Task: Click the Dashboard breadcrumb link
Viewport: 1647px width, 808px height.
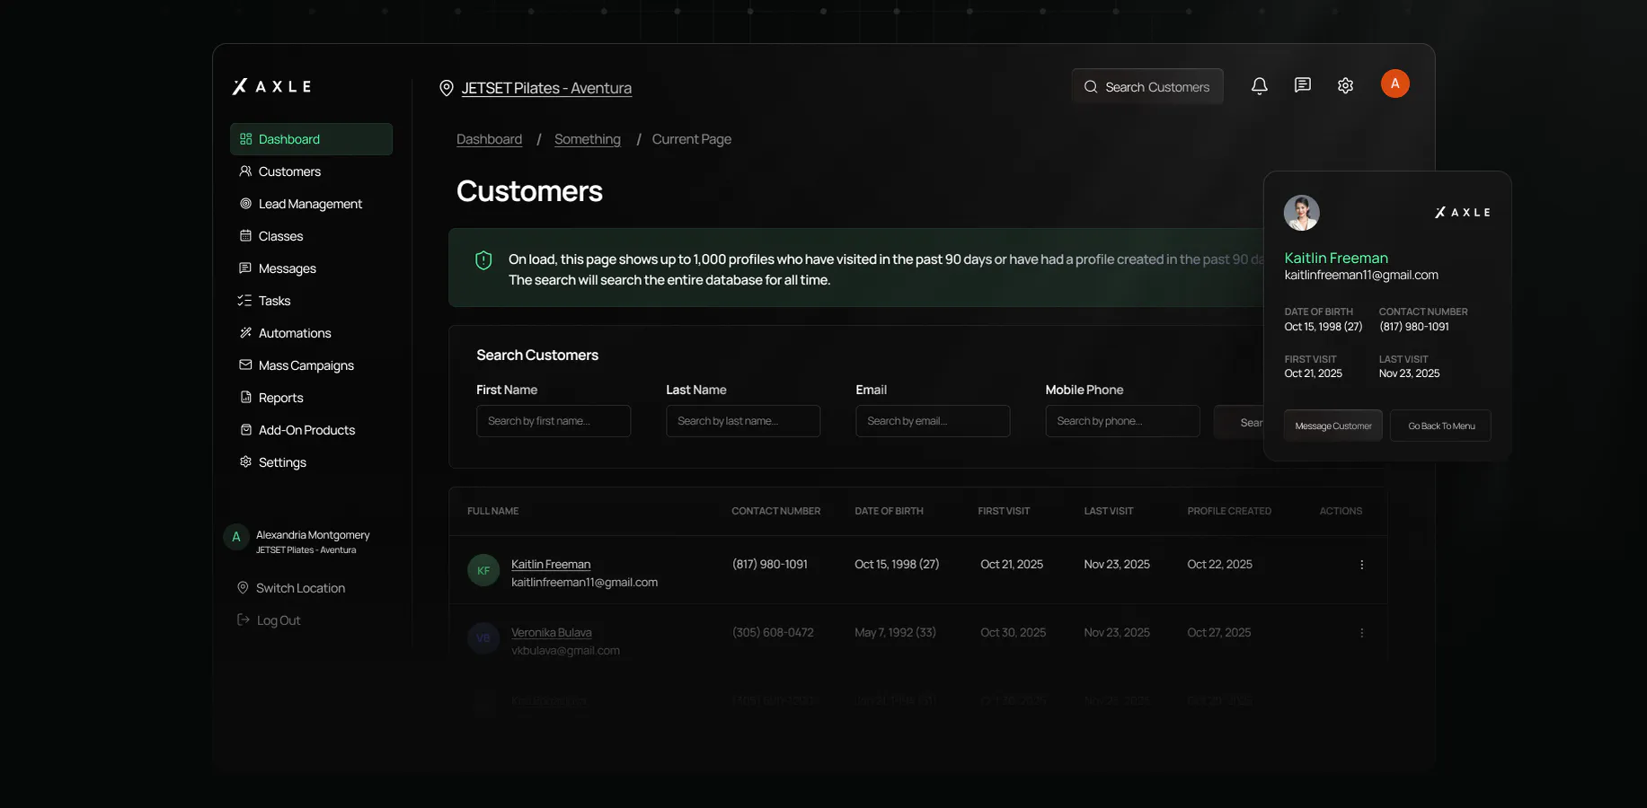Action: [489, 139]
